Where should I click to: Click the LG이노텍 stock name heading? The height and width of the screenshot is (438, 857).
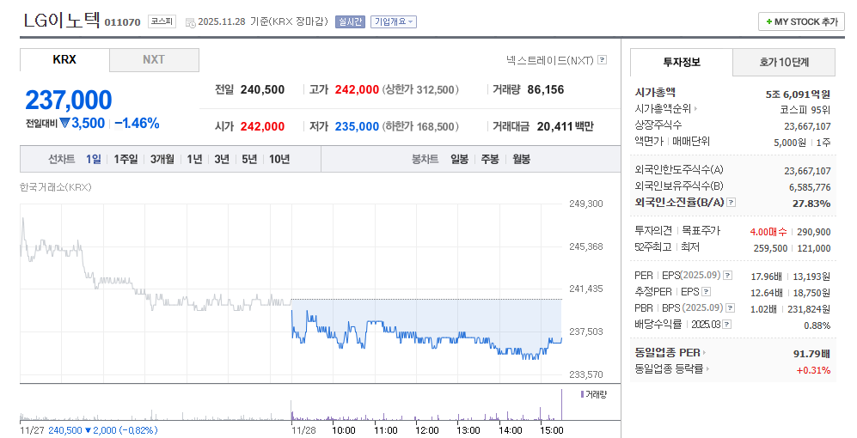point(62,21)
